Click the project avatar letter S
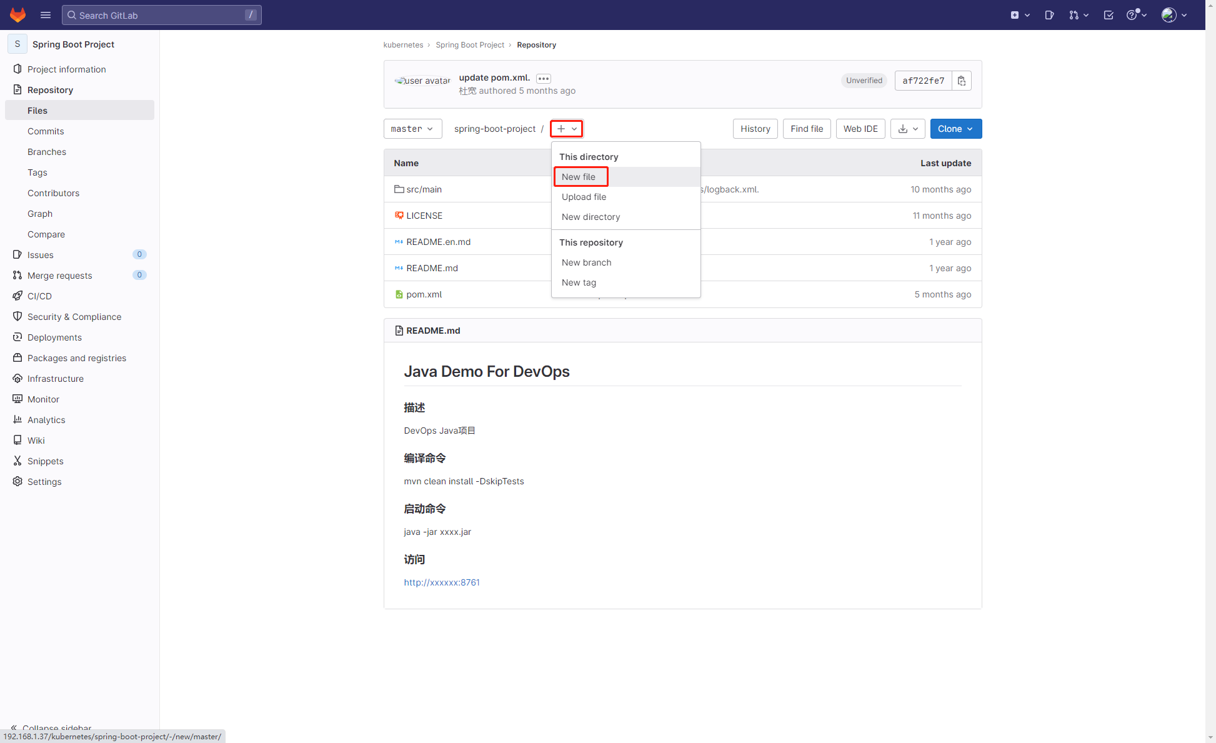The width and height of the screenshot is (1216, 743). [x=17, y=44]
